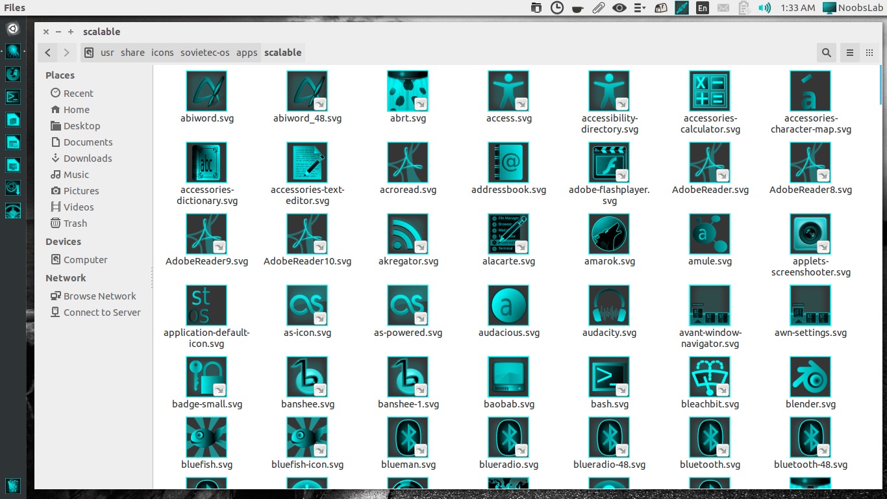Click the sovietec-os path bar segment
Image resolution: width=887 pixels, height=499 pixels.
[205, 53]
